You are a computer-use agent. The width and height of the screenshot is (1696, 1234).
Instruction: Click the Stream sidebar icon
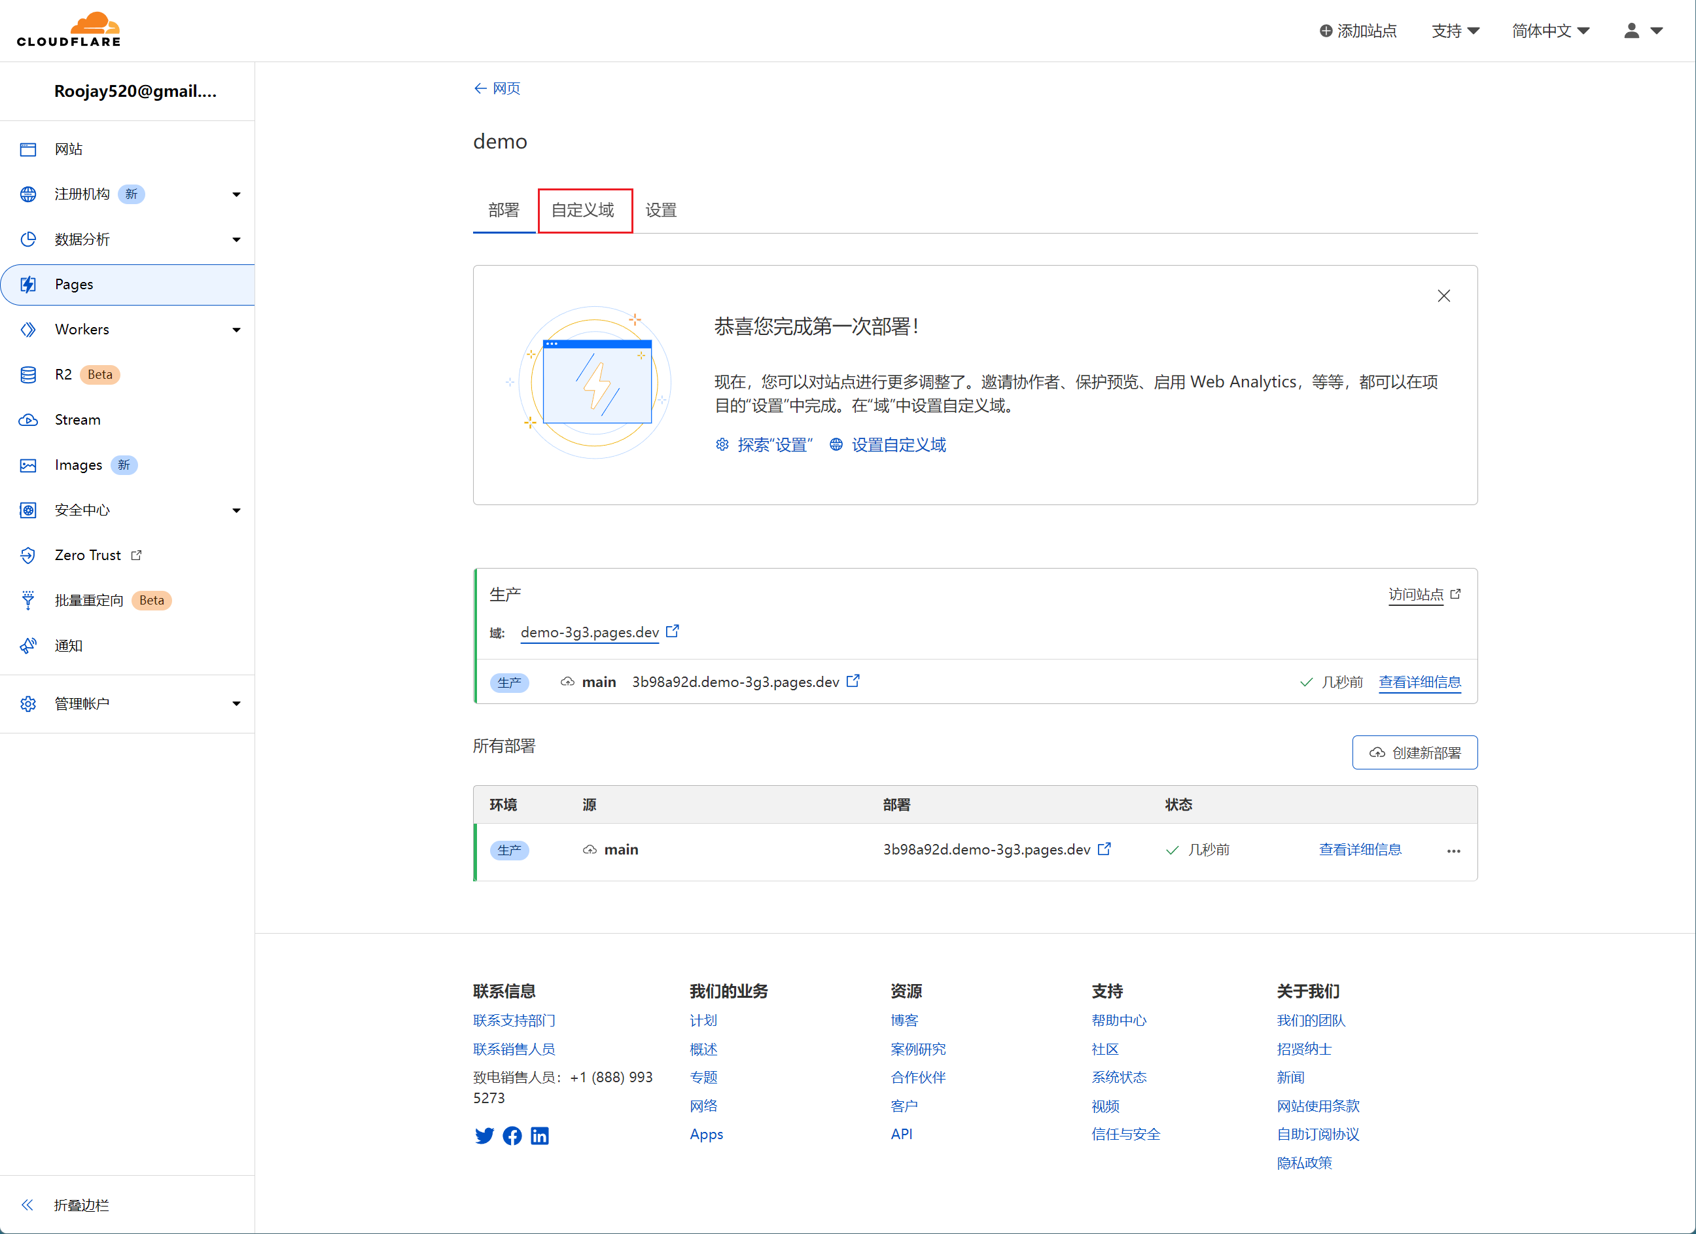28,419
